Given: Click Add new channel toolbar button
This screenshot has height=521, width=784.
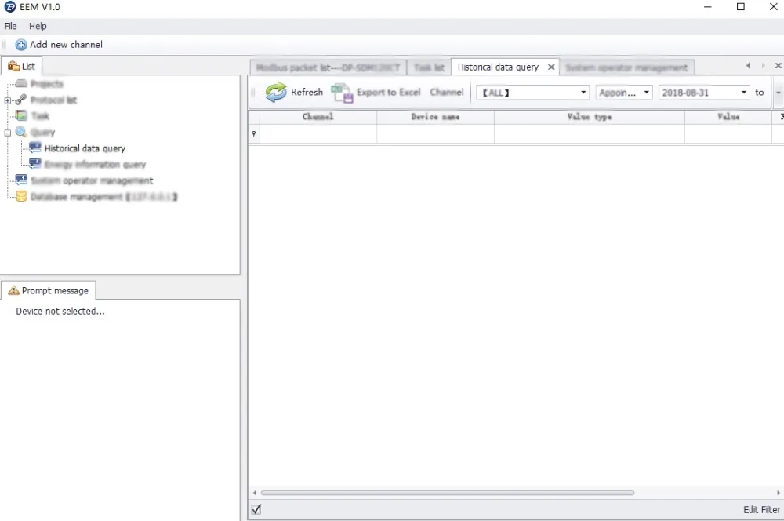Looking at the screenshot, I should pos(59,45).
